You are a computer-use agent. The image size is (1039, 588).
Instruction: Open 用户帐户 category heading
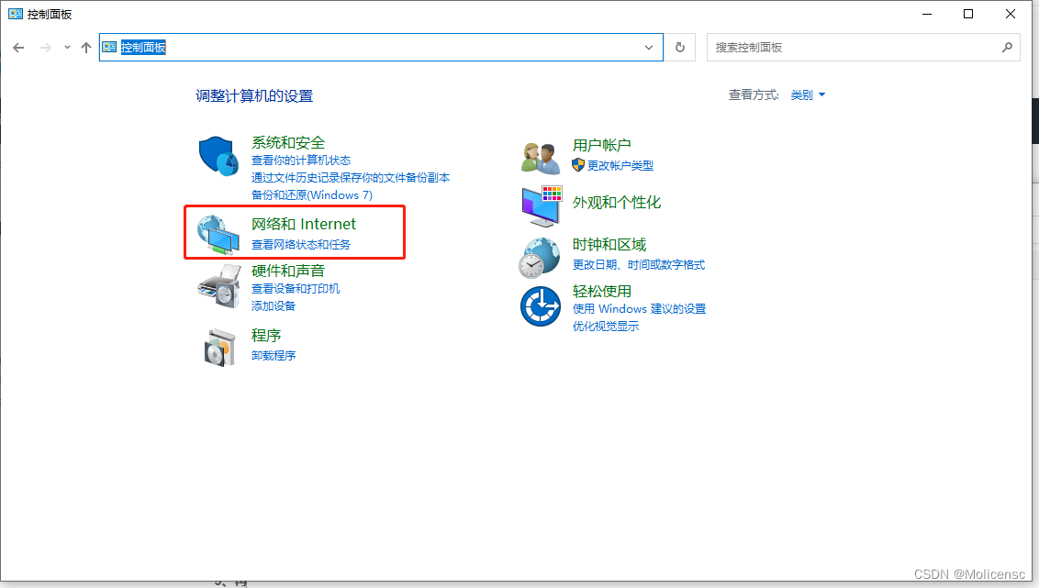pyautogui.click(x=602, y=145)
